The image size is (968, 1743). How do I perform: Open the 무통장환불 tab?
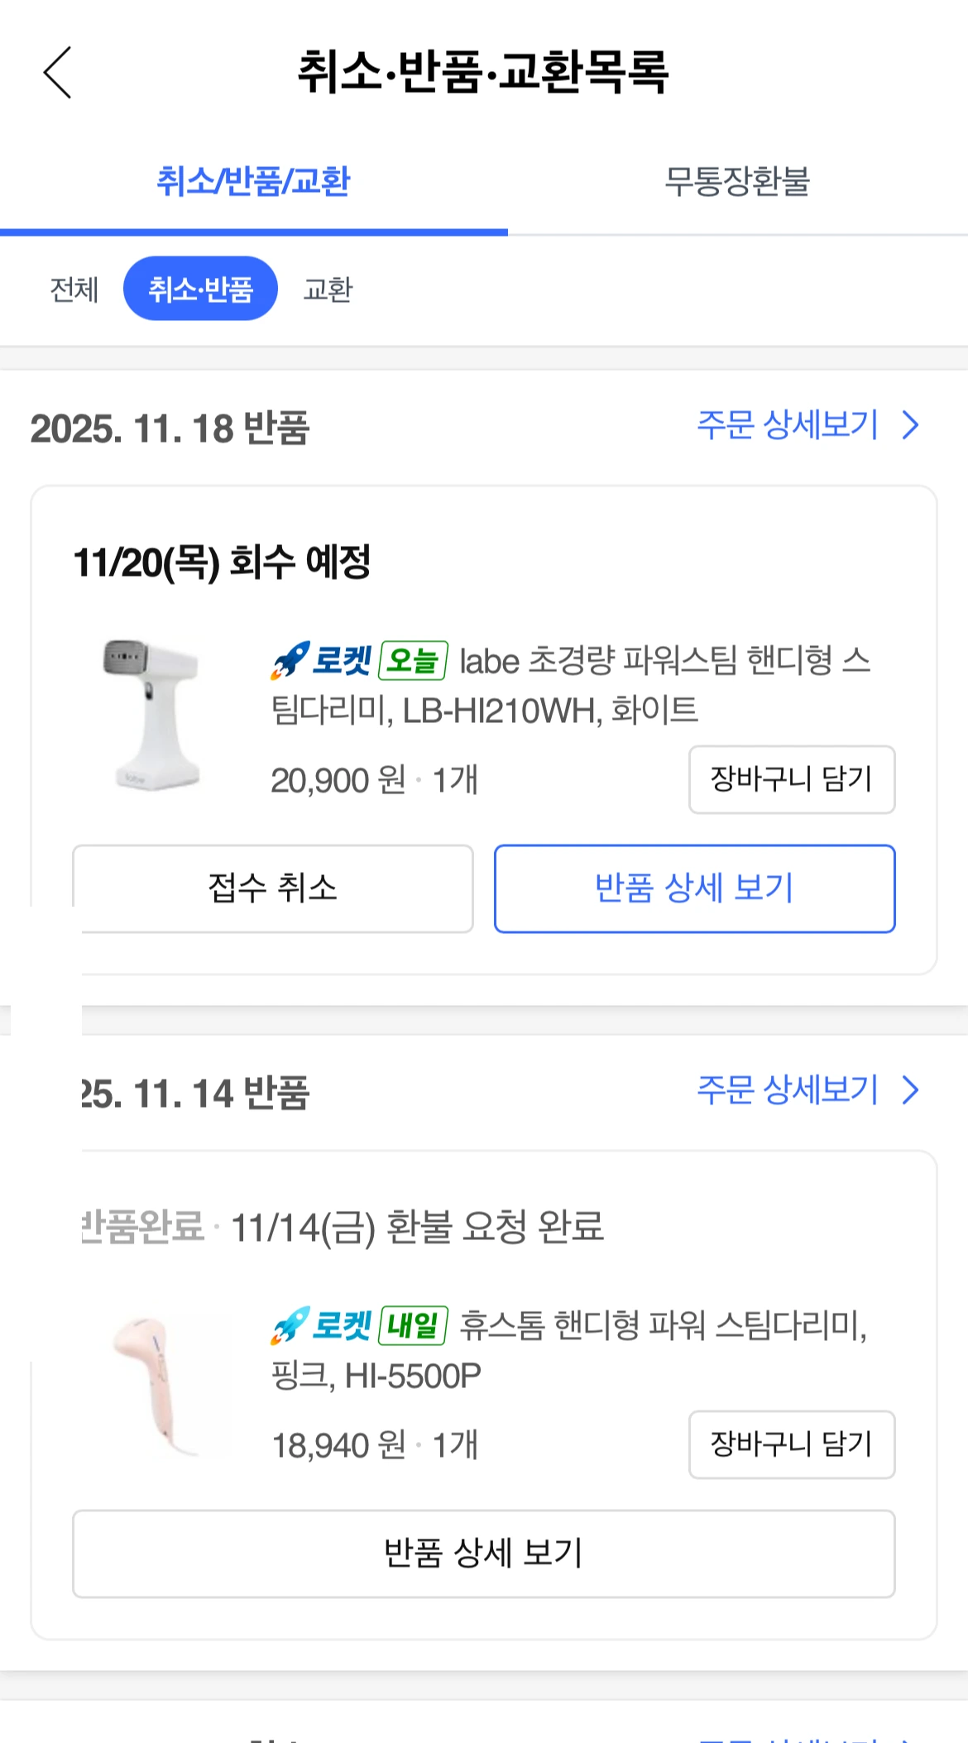737,182
